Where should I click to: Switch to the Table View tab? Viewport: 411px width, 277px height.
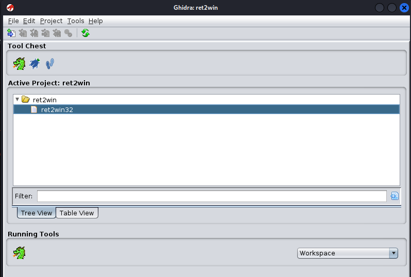(77, 213)
